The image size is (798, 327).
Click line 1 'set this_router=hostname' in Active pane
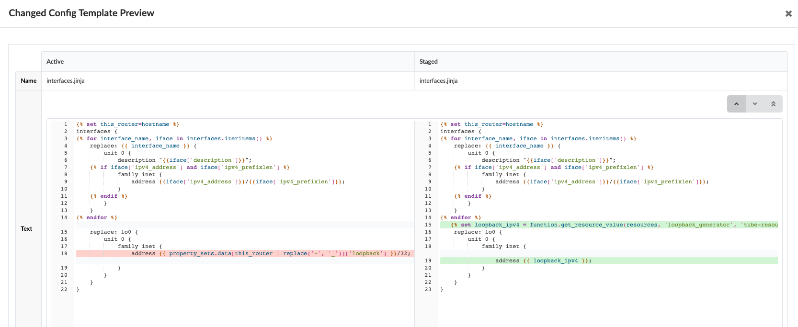(x=128, y=124)
